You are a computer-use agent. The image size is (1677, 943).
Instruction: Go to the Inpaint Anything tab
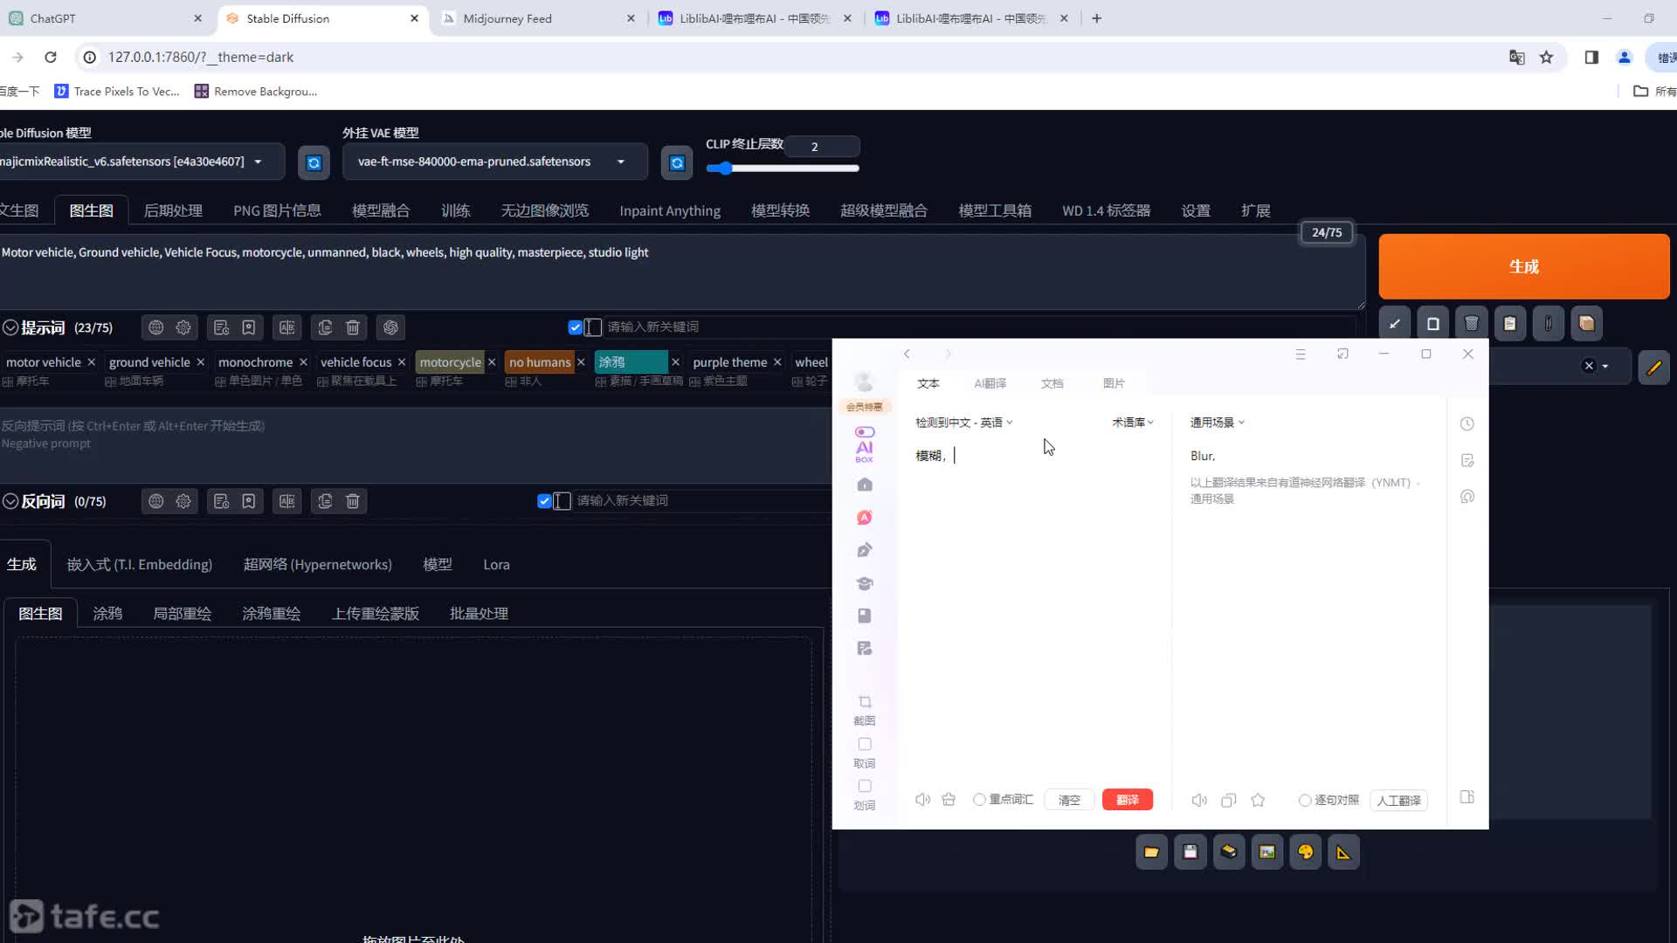tap(670, 210)
